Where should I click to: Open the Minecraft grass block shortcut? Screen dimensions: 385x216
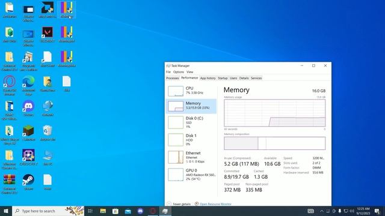coord(28,133)
